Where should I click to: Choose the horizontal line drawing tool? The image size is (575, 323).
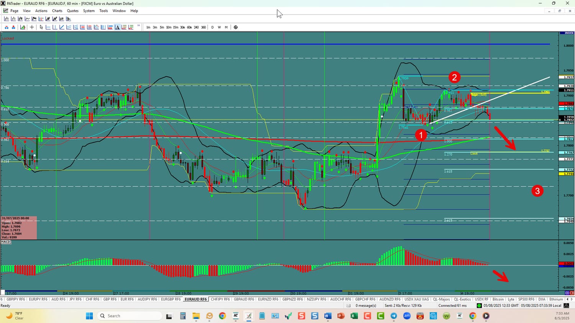(x=48, y=27)
